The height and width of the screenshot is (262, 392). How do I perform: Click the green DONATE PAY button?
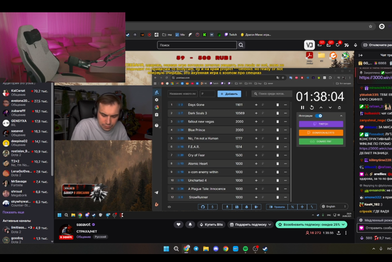(x=321, y=142)
